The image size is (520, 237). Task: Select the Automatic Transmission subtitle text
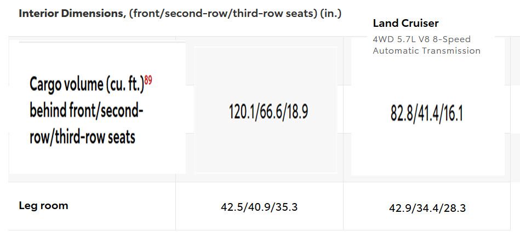click(426, 51)
